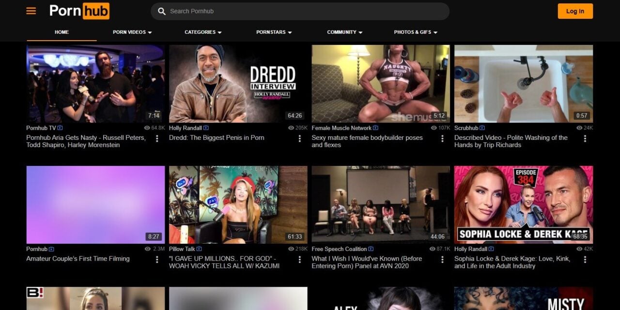Expand the Community dropdown arrow

point(360,32)
